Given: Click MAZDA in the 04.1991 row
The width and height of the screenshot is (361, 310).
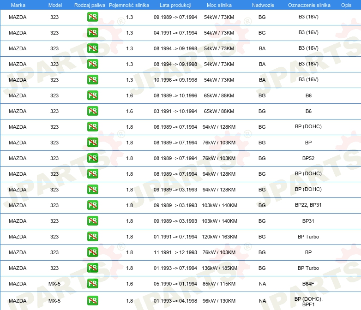Looking at the screenshot, I should [18, 33].
